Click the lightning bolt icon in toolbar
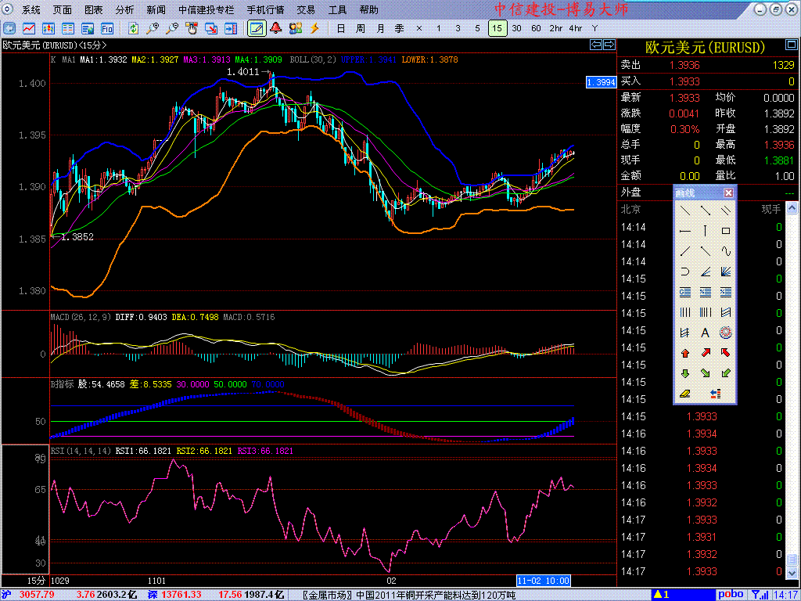The height and width of the screenshot is (601, 801). pyautogui.click(x=315, y=28)
